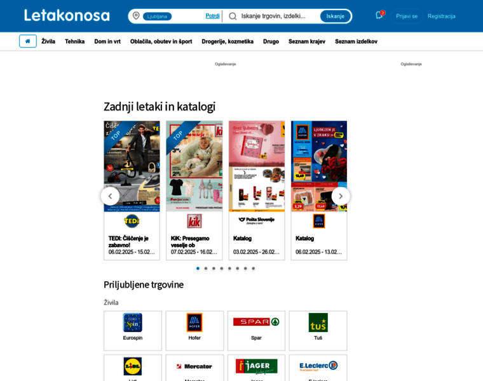483x381 pixels.
Task: Open the Tehnika menu category
Action: tap(75, 41)
